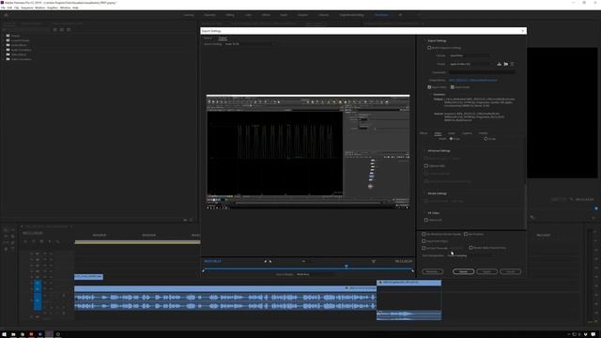Select the Audio Transitions folder in Effects panel

tap(21, 50)
